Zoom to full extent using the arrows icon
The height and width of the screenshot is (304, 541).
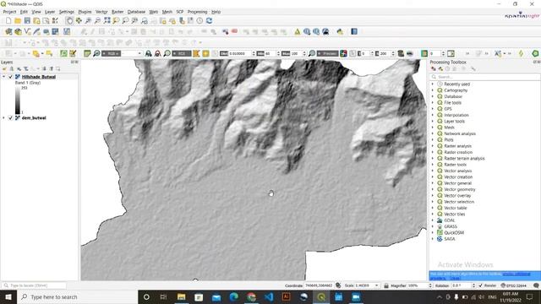(x=107, y=20)
